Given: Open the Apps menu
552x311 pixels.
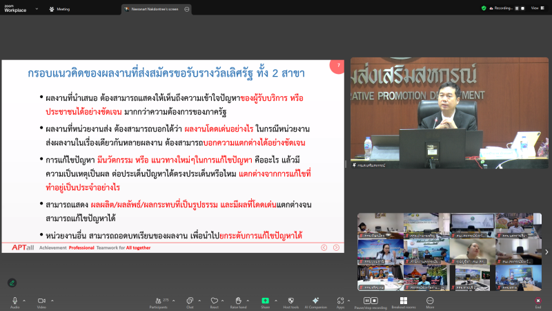Looking at the screenshot, I should [x=341, y=301].
